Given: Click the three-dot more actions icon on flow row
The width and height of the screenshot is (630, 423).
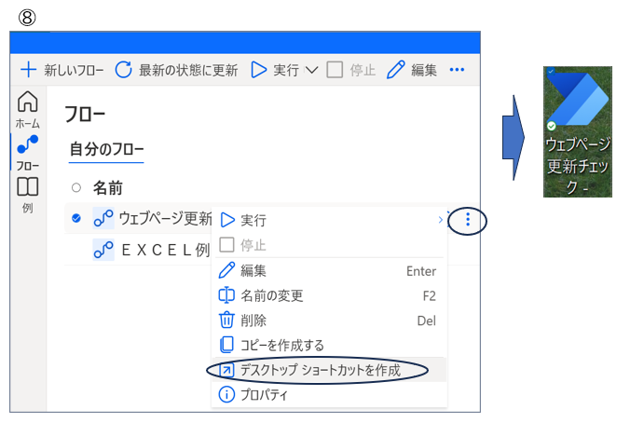Looking at the screenshot, I should [467, 220].
